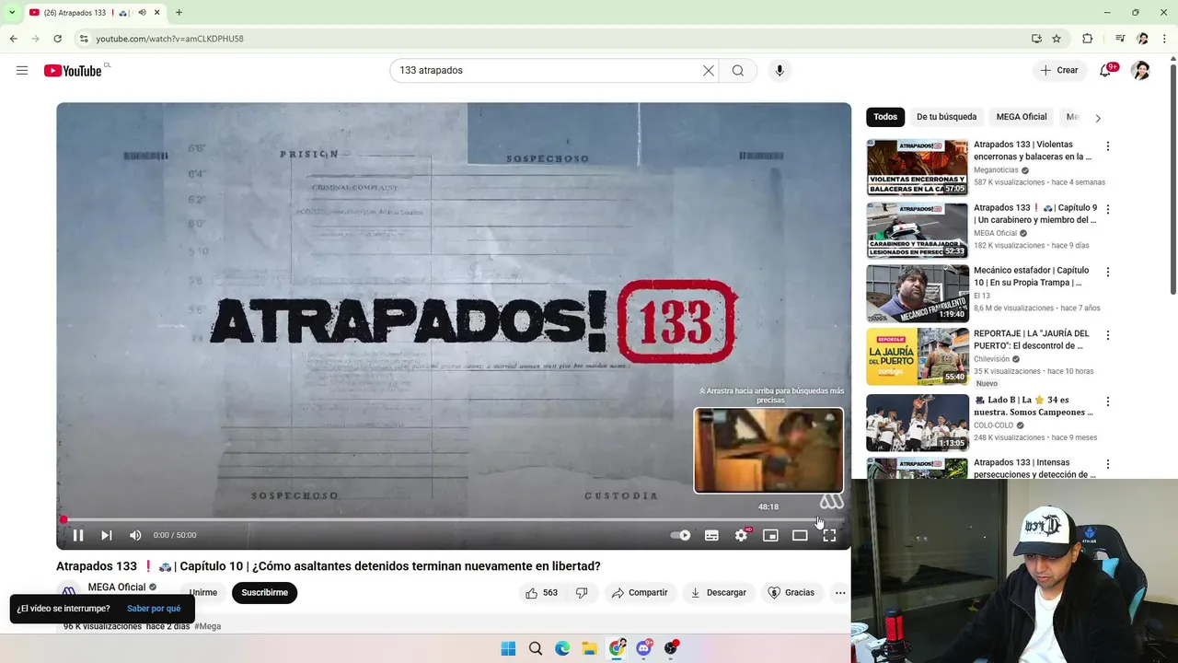Open File Explorer from taskbar

pyautogui.click(x=589, y=648)
